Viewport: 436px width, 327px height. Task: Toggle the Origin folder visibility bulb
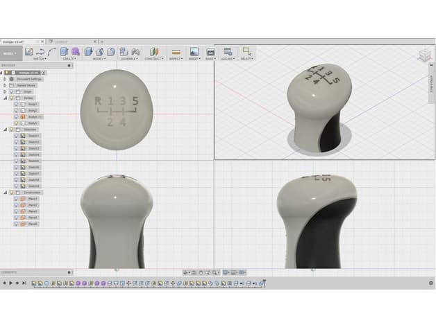pyautogui.click(x=11, y=91)
